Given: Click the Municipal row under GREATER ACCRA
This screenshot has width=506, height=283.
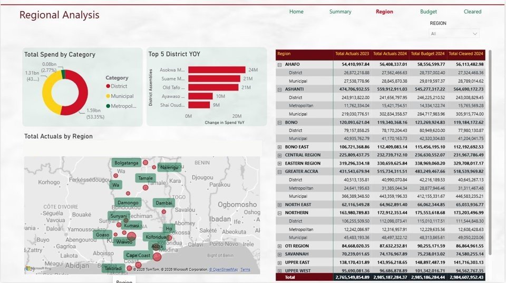Looking at the screenshot, I should (381, 196).
